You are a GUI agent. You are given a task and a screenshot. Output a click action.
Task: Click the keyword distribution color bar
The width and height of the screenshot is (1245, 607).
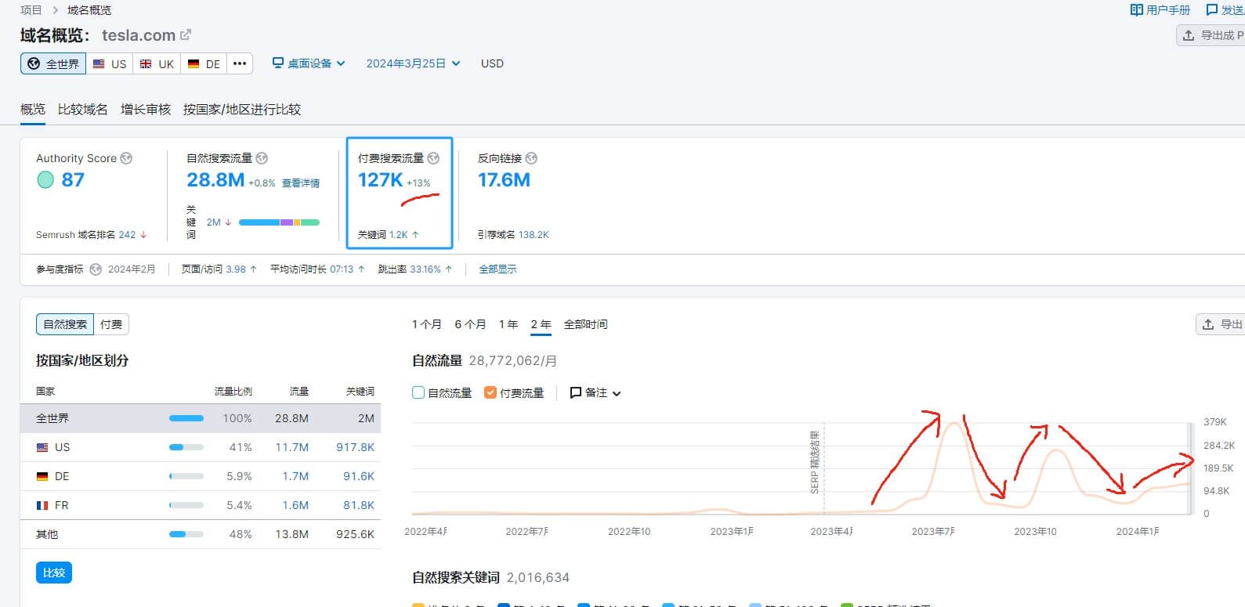pyautogui.click(x=279, y=222)
